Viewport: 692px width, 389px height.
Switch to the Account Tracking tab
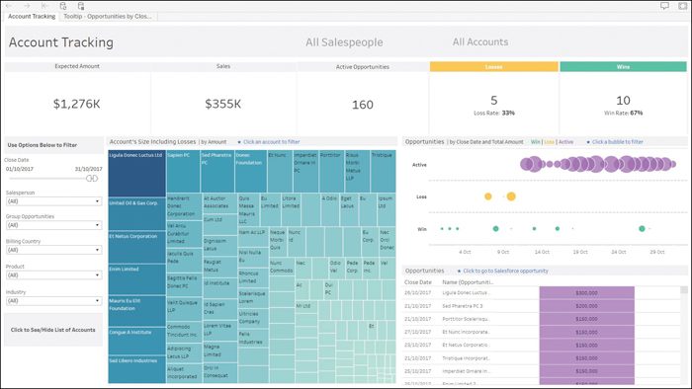pyautogui.click(x=32, y=17)
